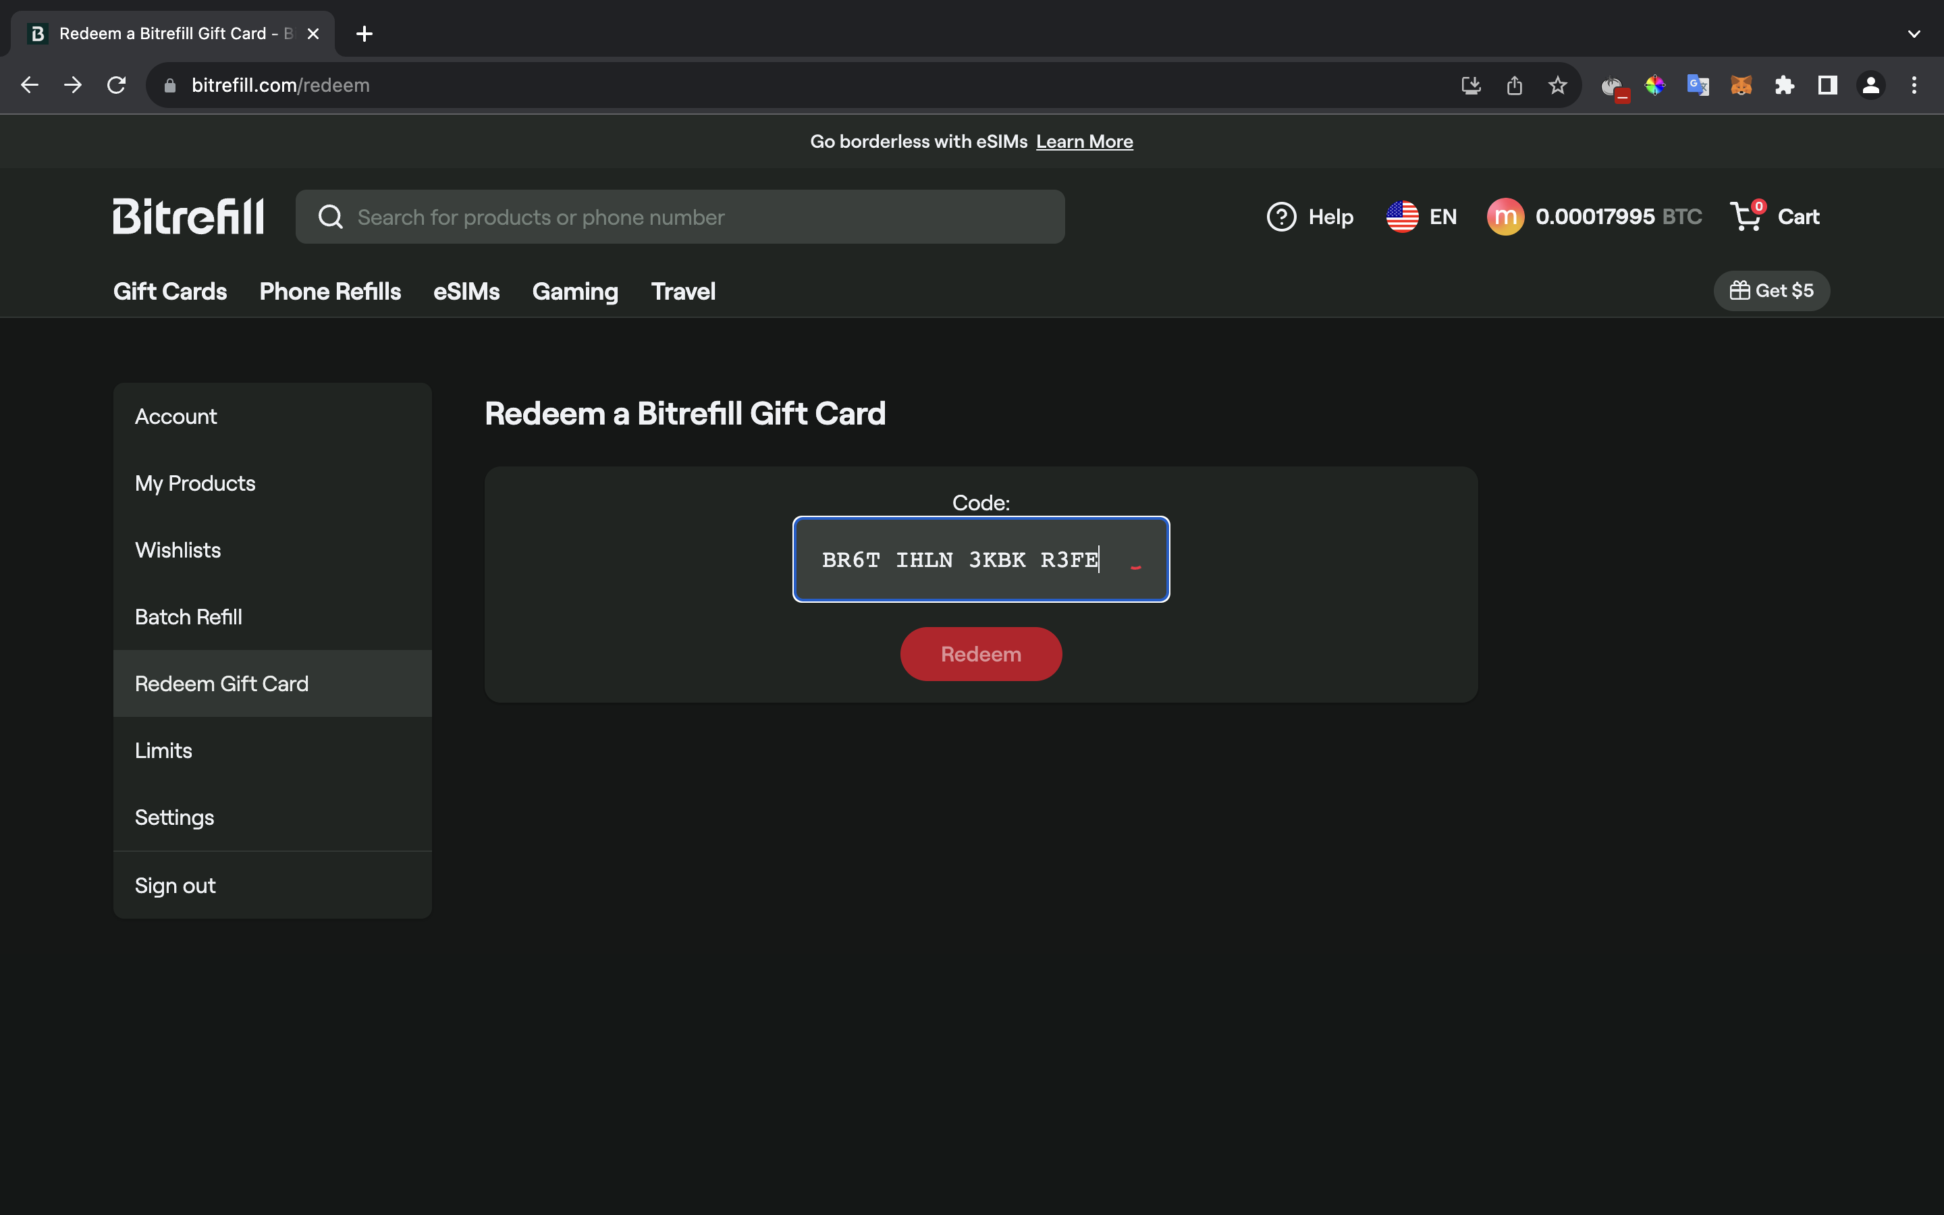Open a new browser tab

364,34
